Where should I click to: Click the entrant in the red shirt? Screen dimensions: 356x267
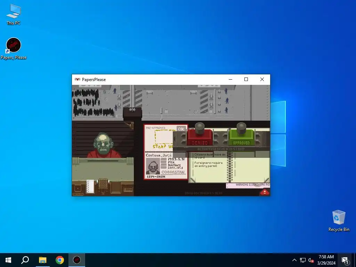(104, 145)
